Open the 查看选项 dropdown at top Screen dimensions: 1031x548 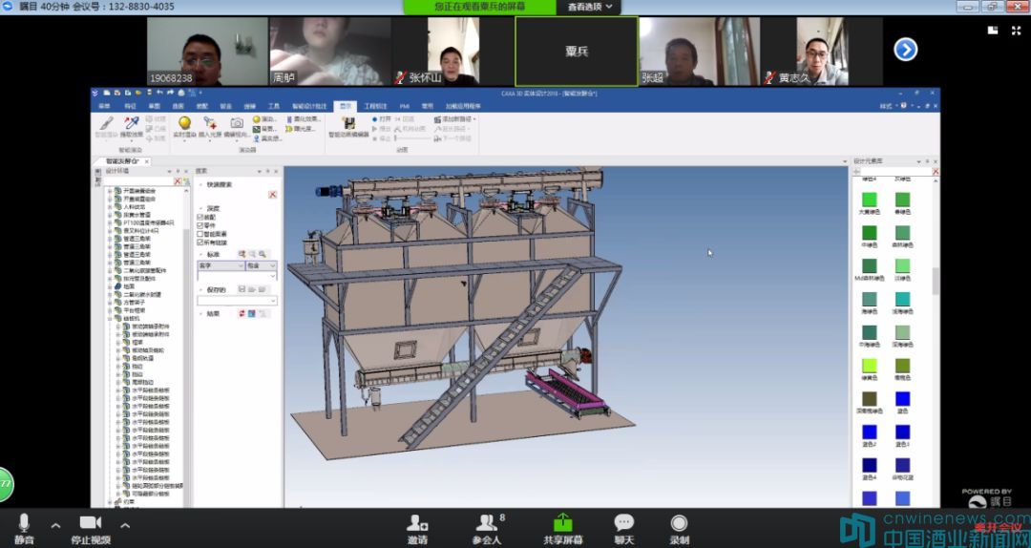point(592,7)
